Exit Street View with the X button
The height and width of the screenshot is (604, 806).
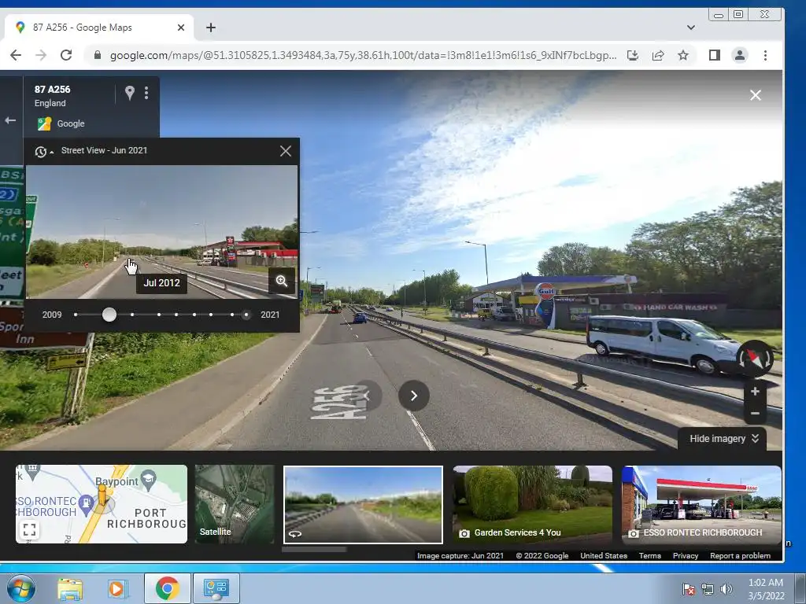coord(755,95)
